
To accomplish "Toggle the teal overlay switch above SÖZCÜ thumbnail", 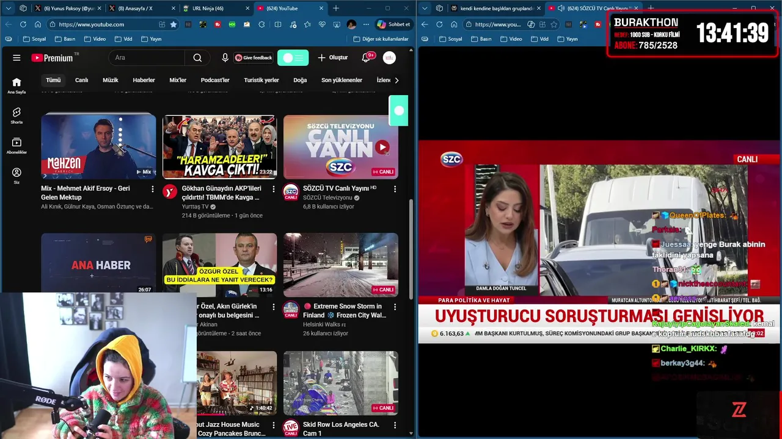I will pyautogui.click(x=398, y=111).
